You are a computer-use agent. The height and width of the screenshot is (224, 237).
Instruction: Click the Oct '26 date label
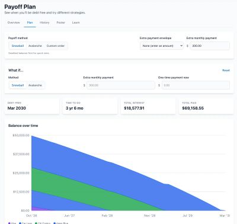pos(31,216)
